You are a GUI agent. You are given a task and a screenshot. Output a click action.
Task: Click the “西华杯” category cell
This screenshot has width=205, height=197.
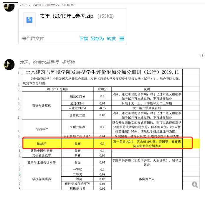point(42,129)
